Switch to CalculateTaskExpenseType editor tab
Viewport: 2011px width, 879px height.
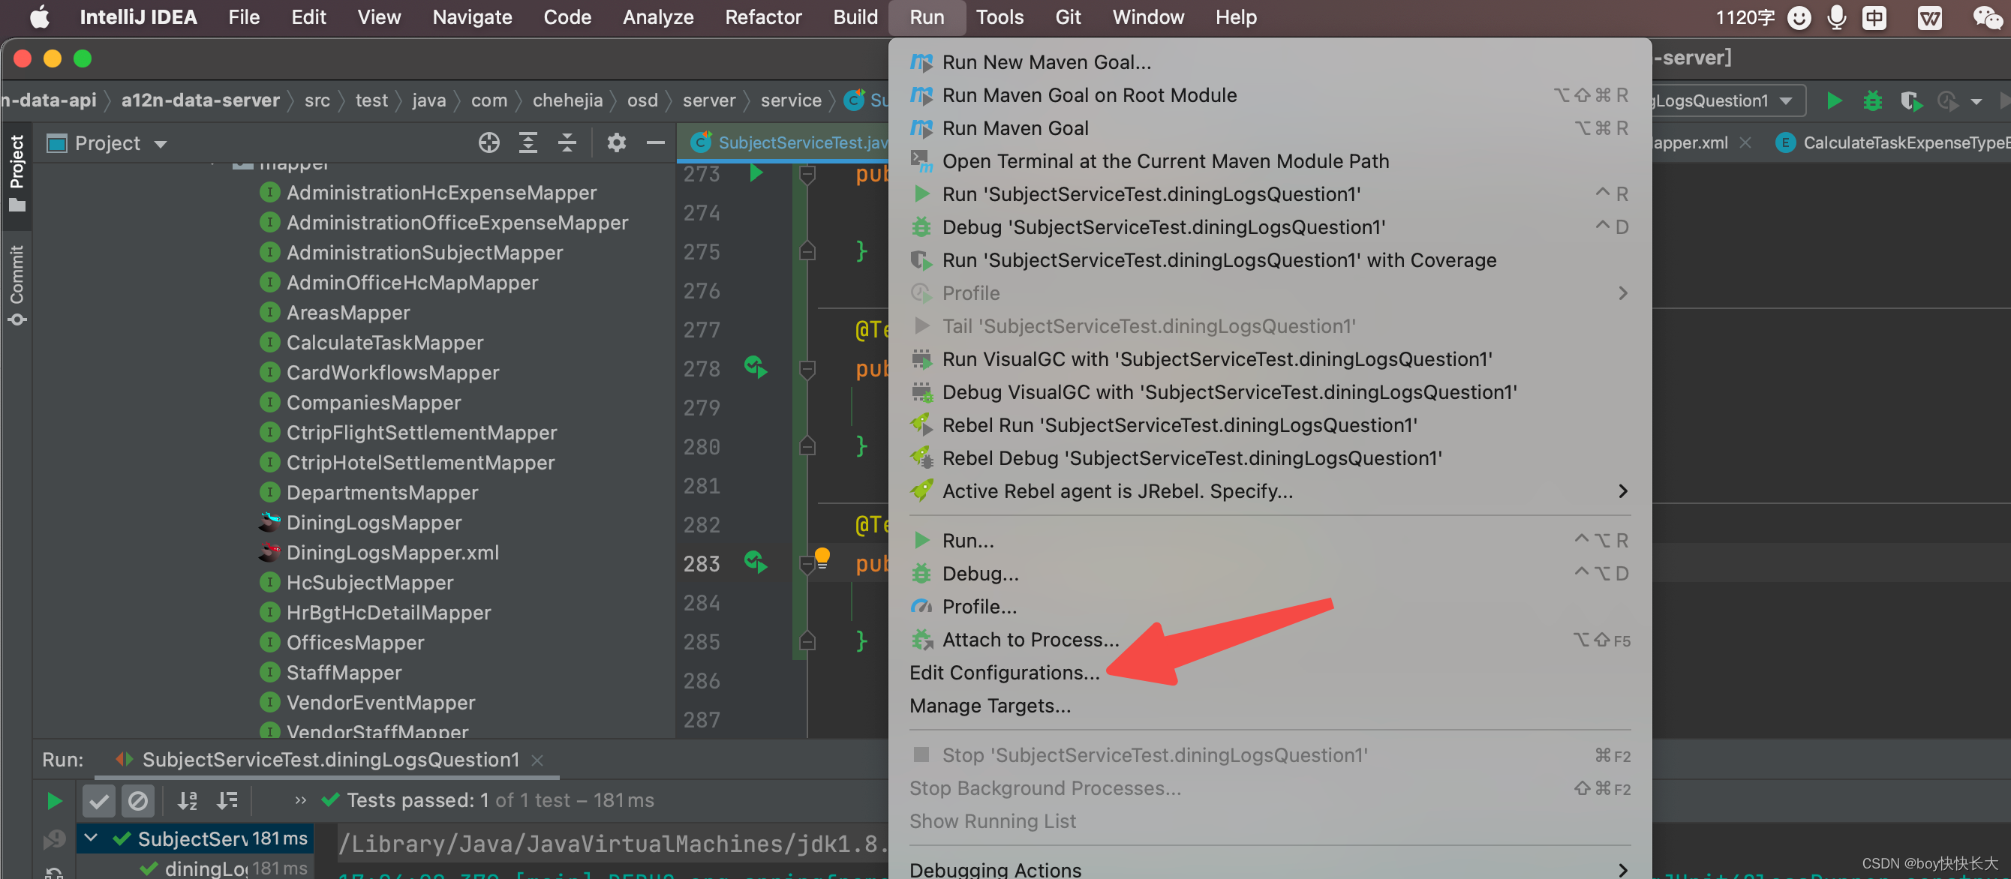[1893, 142]
